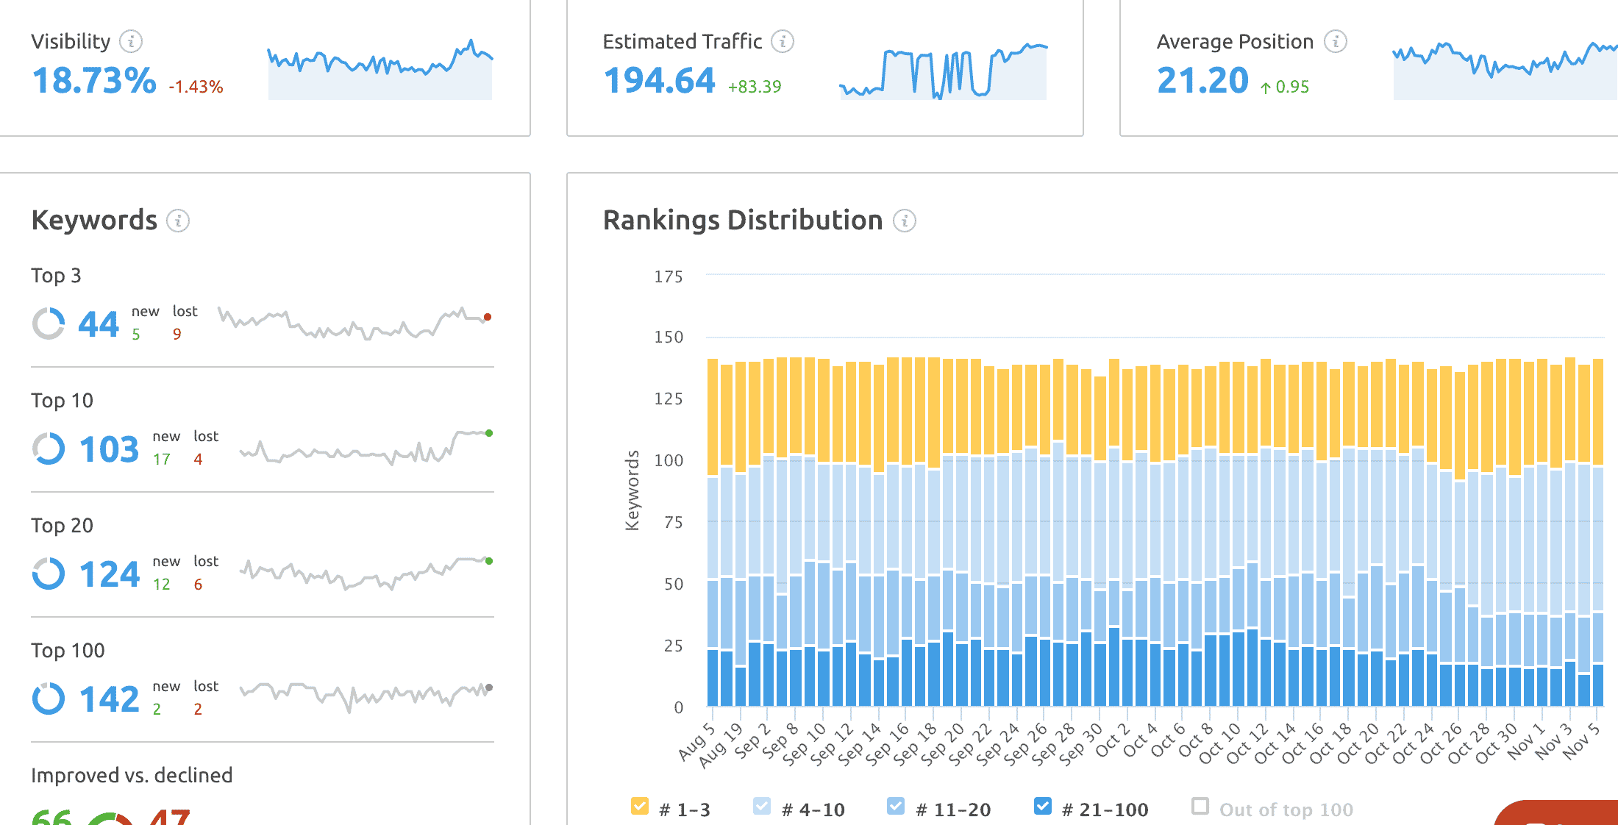Click the Visibility info icon
1618x825 pixels.
click(131, 41)
